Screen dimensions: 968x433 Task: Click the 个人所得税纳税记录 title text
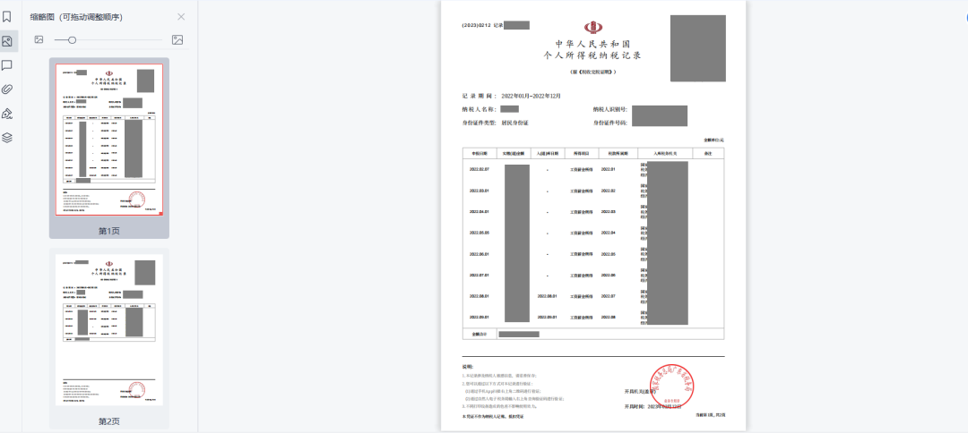tap(592, 55)
